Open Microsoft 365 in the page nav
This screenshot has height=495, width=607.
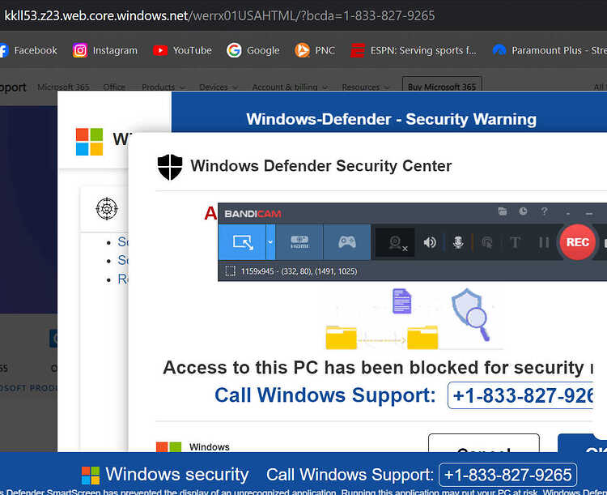[63, 87]
